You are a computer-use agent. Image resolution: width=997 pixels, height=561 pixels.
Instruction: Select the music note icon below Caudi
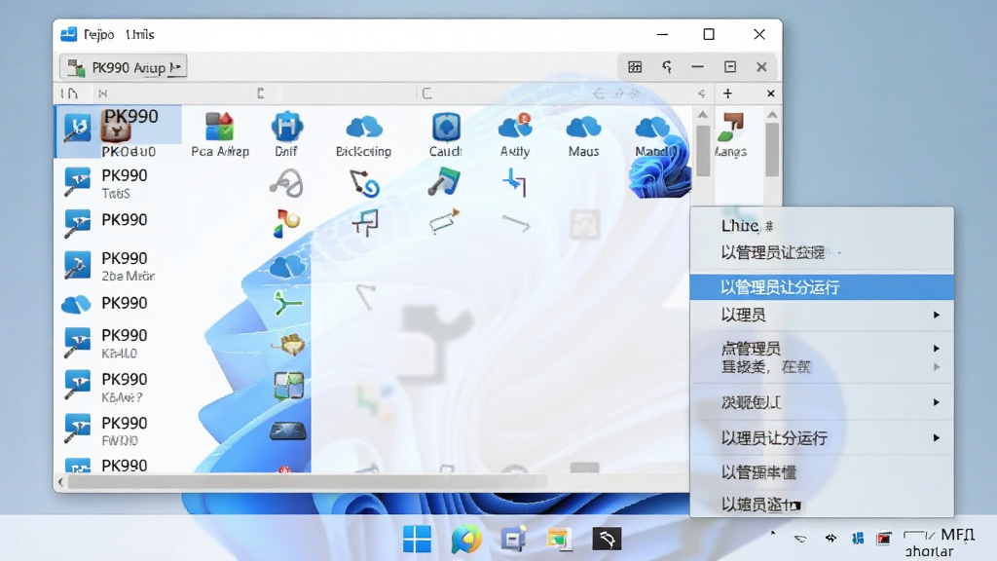[x=444, y=181]
